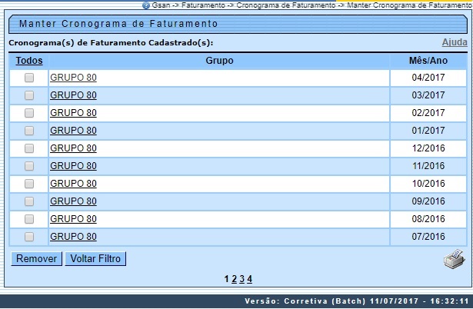Click the 01/2017 Mês/Ano cell
The height and width of the screenshot is (309, 473).
pyautogui.click(x=428, y=131)
